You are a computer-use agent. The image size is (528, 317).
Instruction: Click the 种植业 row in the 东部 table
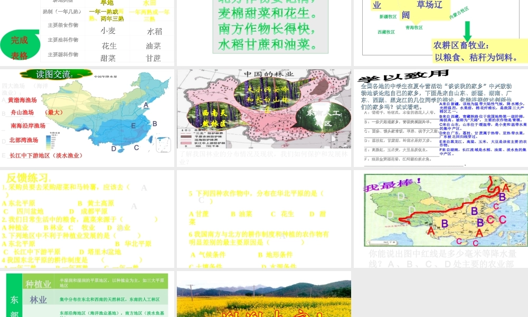click(95, 282)
